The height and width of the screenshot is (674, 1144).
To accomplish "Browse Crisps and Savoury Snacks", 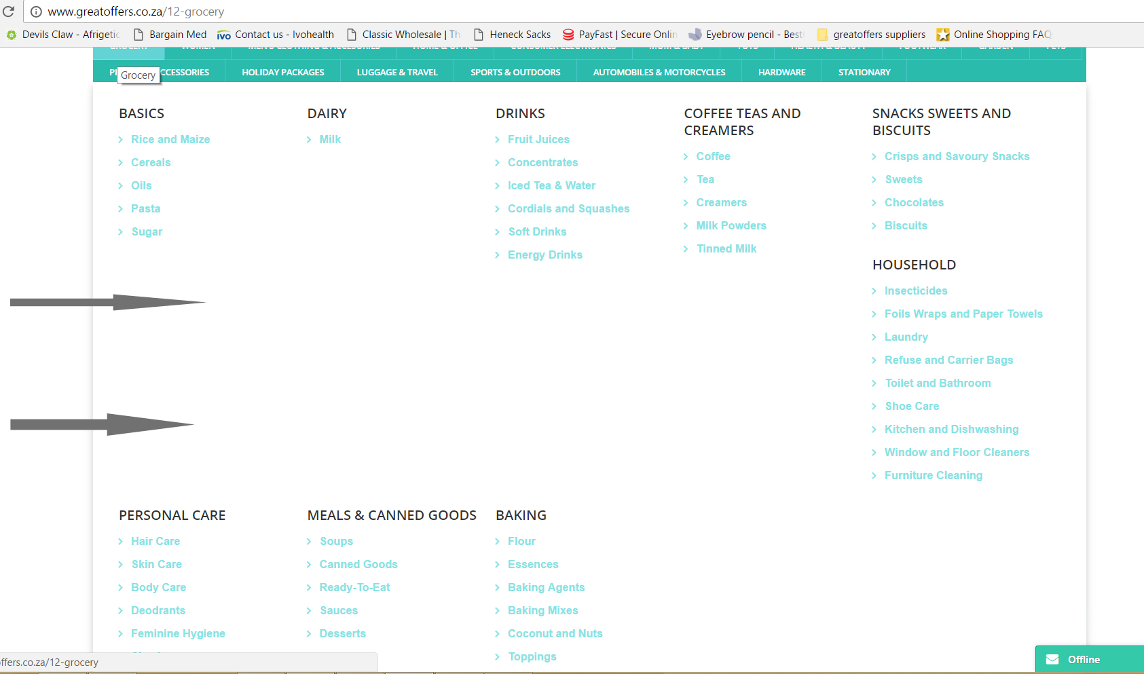I will coord(957,156).
